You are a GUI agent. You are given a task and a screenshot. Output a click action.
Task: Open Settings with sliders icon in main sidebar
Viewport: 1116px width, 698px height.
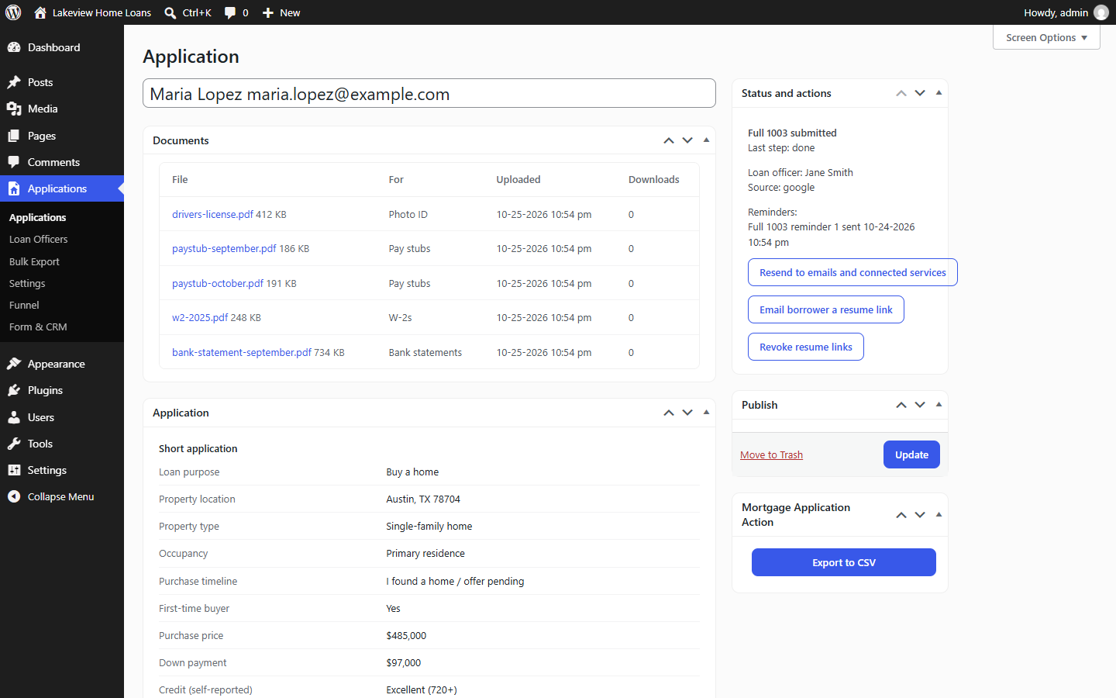coord(62,470)
